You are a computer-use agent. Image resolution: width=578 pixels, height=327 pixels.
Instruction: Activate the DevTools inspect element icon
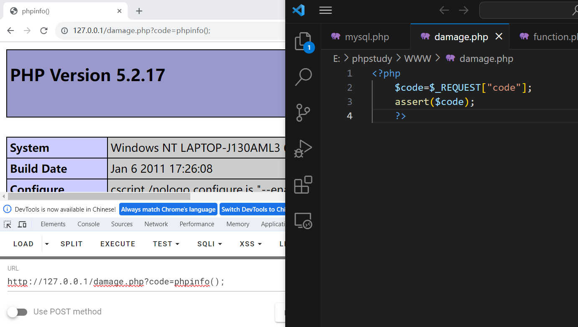point(8,224)
